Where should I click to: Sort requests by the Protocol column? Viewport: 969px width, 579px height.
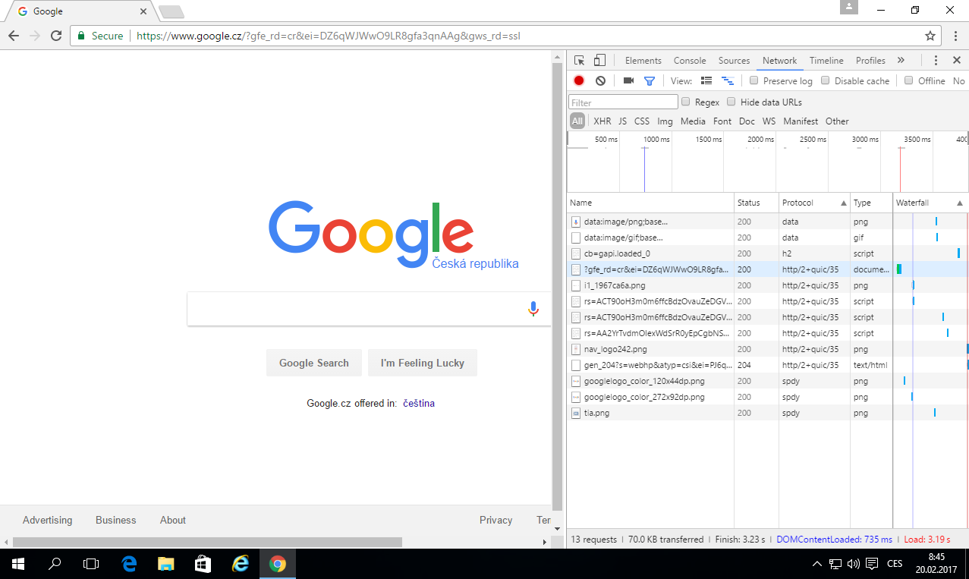point(813,203)
